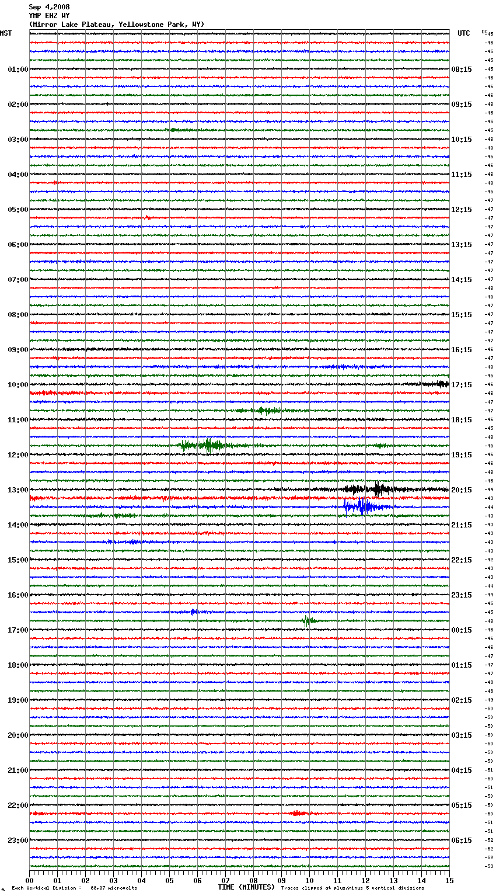Click the 'Each Vertical Division' scale note
Viewport: 496px width, 896px height.
pyautogui.click(x=74, y=888)
